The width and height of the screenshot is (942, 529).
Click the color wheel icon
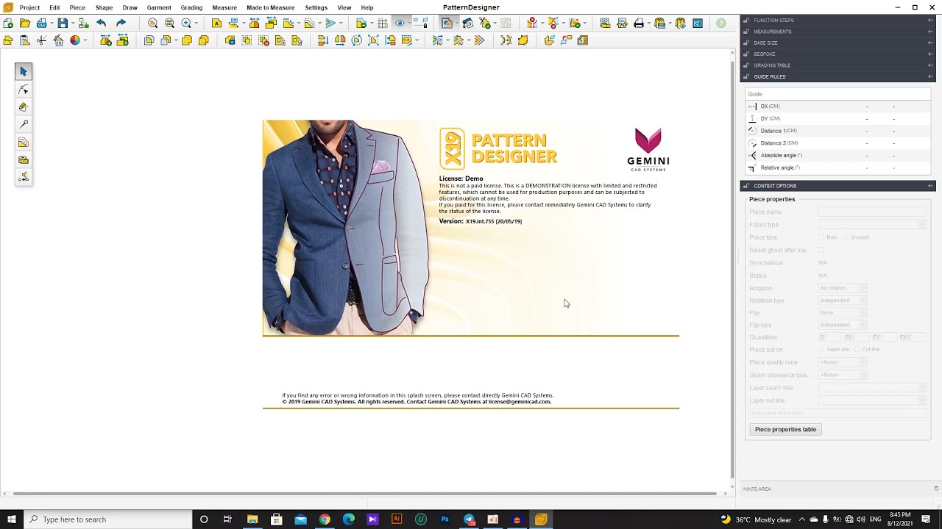coord(75,40)
